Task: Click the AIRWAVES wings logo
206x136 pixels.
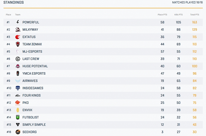Action: coord(18,81)
